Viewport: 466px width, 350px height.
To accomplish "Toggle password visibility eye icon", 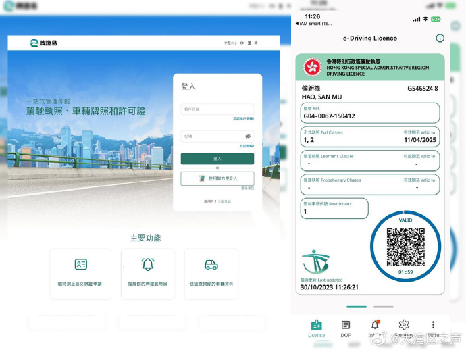I will [x=248, y=136].
